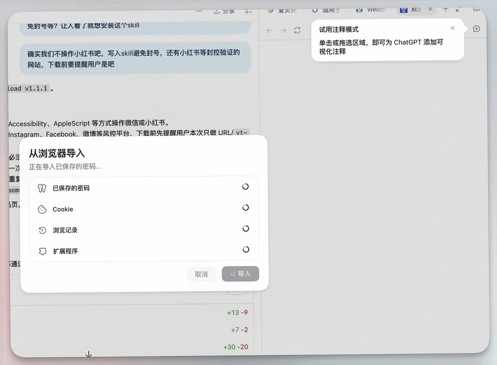Screen dimensions: 497x365
Task: Switch to the 爱贝壳 browser tab
Action: [282, 10]
